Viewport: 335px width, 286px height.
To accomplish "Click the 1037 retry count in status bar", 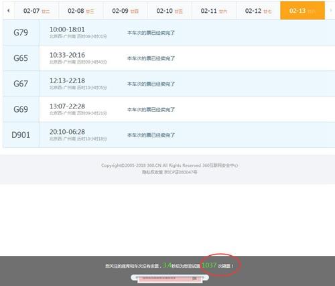I will coord(209,265).
